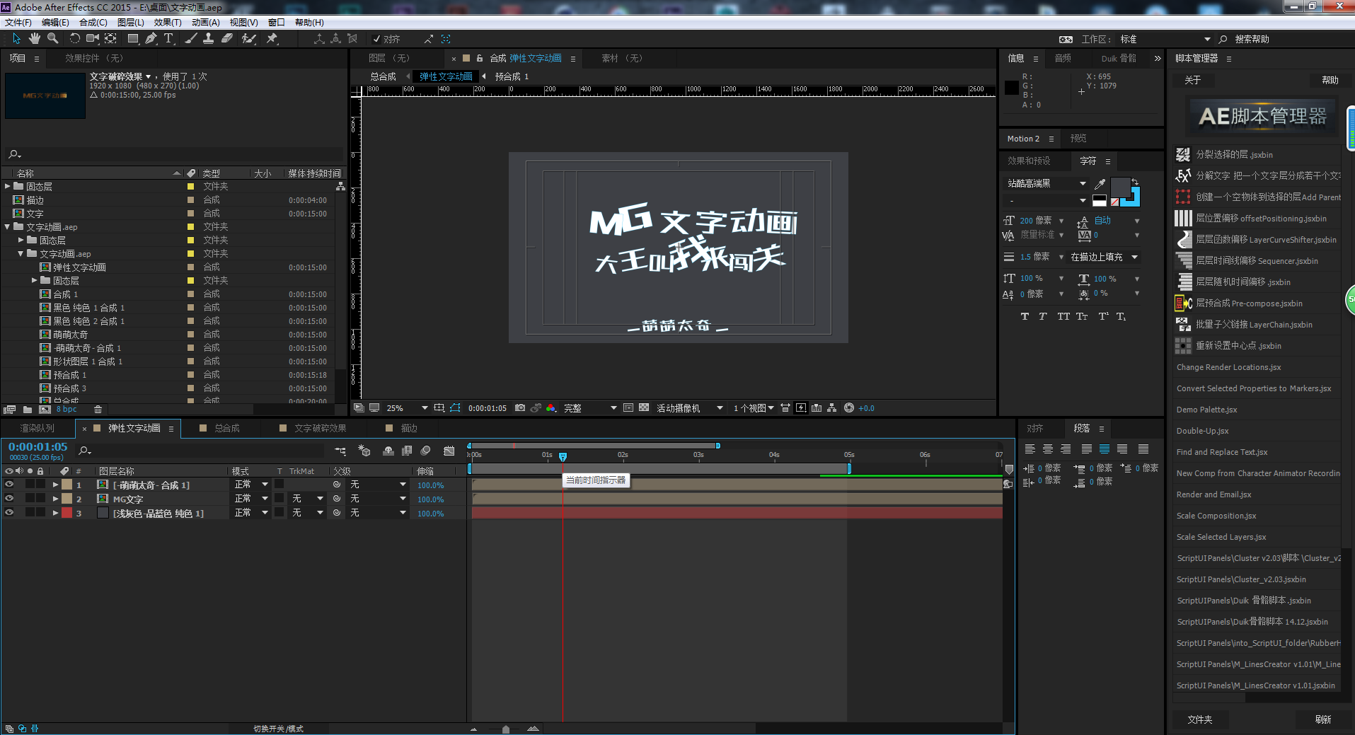Toggle the 对齐 snapping checkbox
1355x735 pixels.
(x=377, y=40)
